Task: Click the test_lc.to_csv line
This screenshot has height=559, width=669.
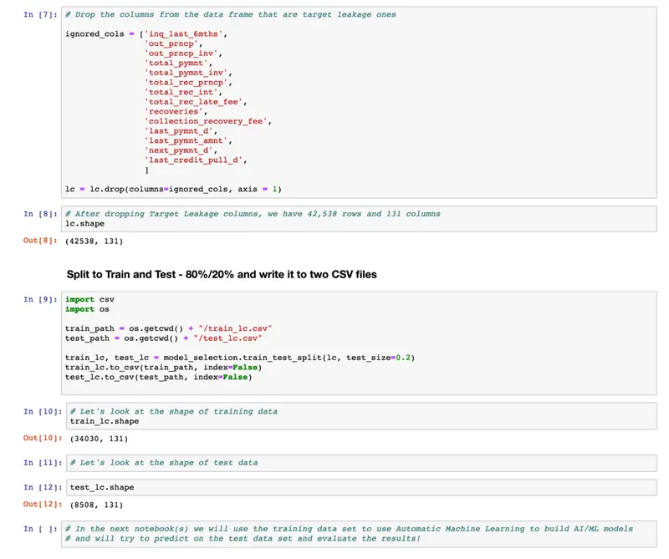Action: tap(158, 378)
